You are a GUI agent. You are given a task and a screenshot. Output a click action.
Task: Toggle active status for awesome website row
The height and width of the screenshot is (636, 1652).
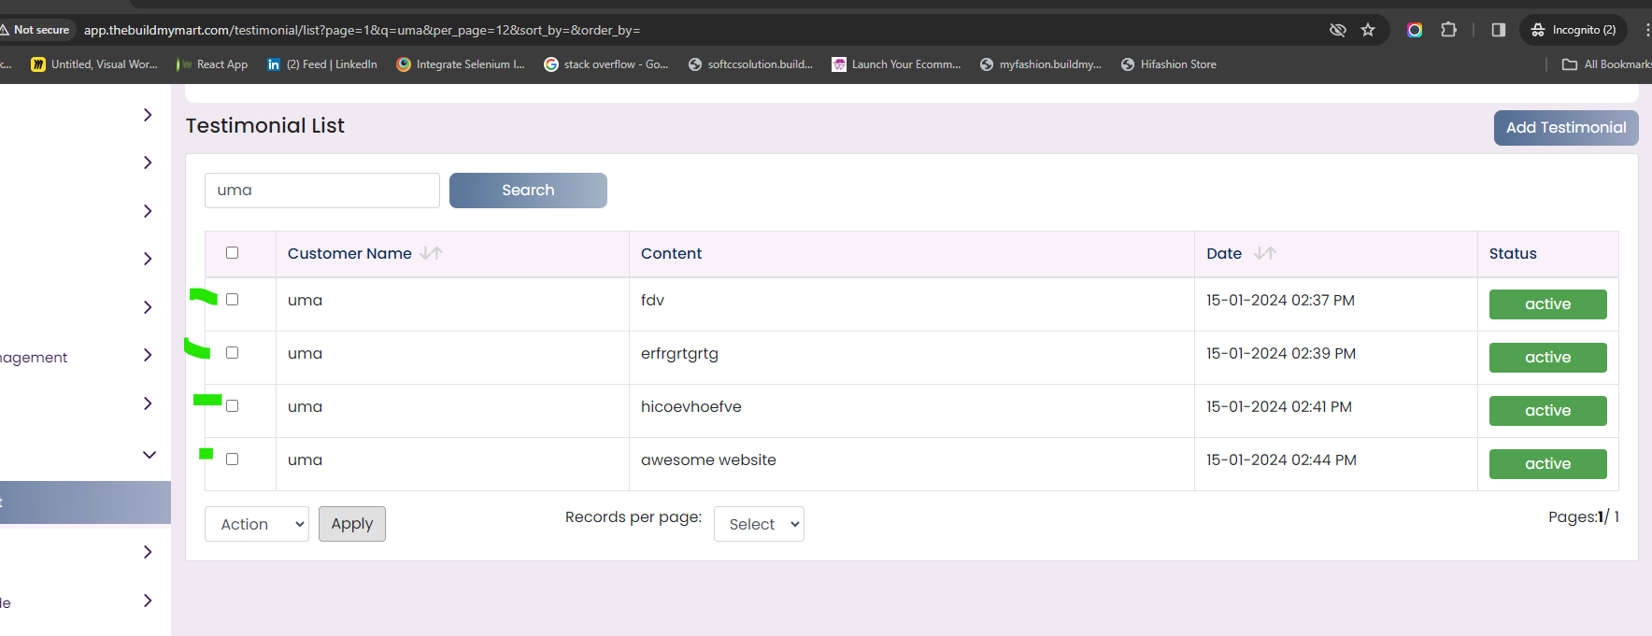pyautogui.click(x=1548, y=464)
